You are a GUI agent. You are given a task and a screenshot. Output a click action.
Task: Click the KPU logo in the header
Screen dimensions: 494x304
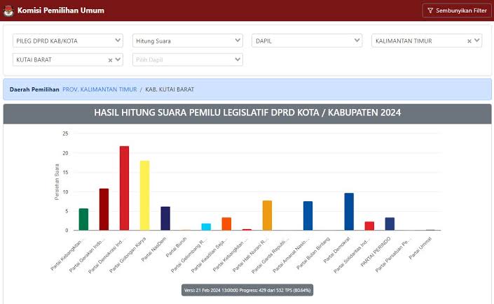(9, 10)
